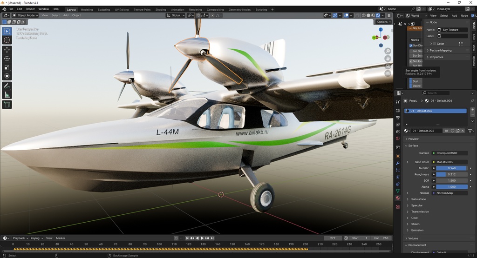This screenshot has width=477, height=258.
Task: Switch viewport shading to Wireframe
Action: coord(363,15)
